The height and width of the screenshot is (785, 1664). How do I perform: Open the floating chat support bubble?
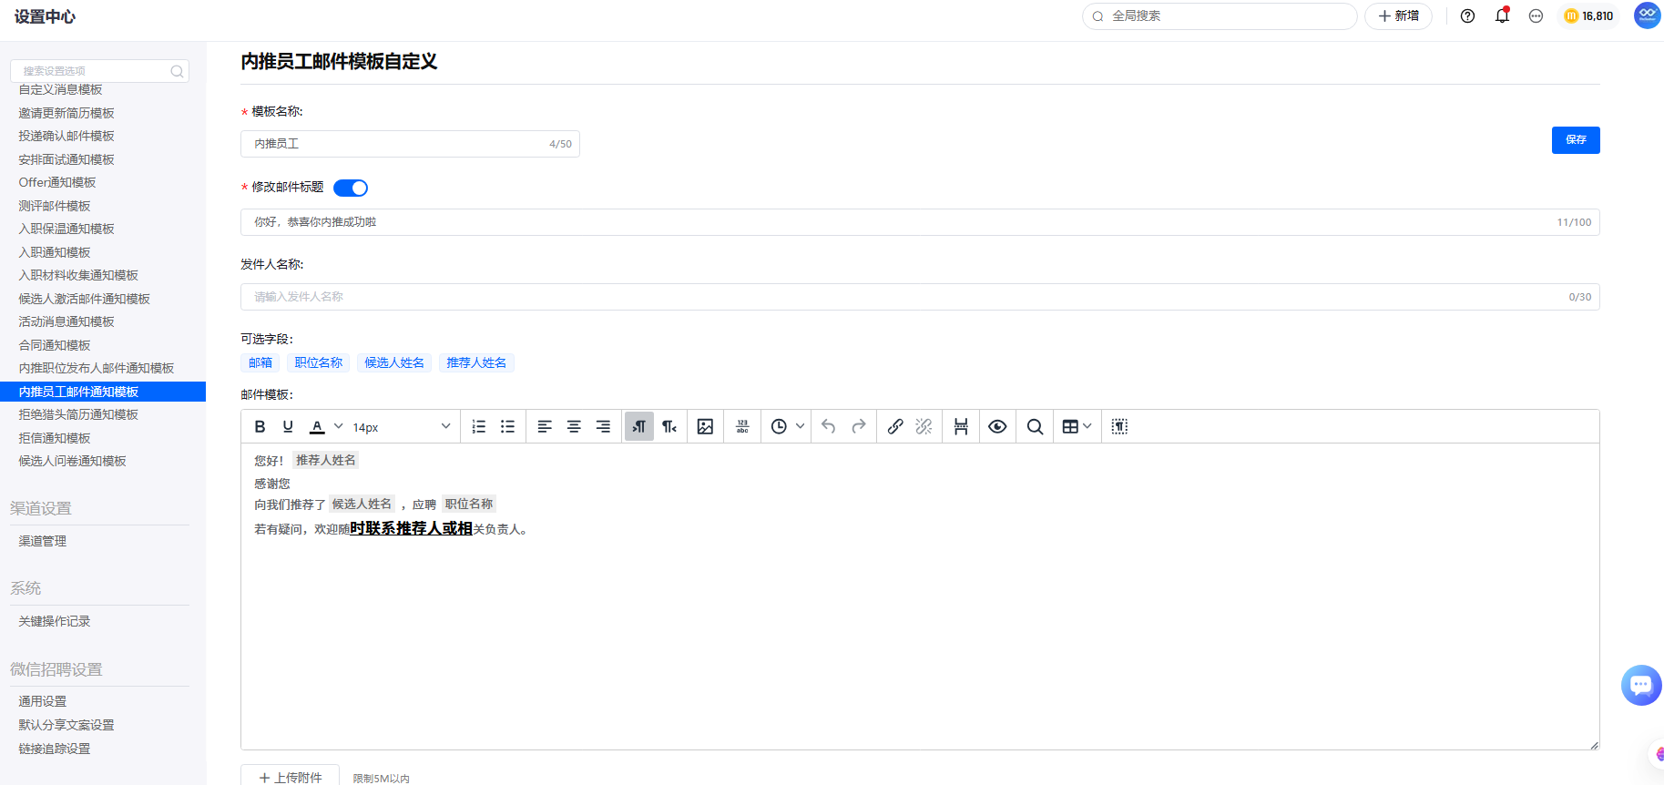[1641, 685]
